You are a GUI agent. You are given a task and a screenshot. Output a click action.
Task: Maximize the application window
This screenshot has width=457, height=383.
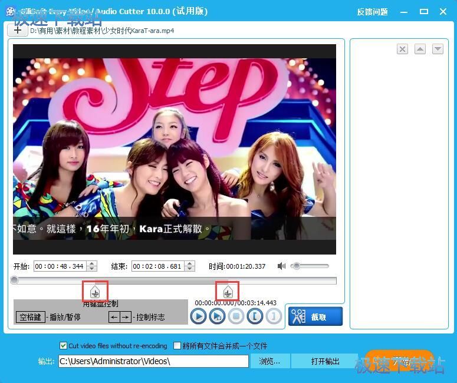pyautogui.click(x=423, y=12)
